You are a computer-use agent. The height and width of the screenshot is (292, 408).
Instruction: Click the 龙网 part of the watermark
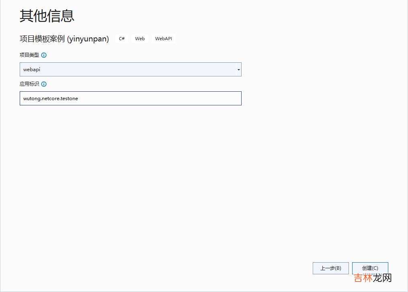coord(382,278)
